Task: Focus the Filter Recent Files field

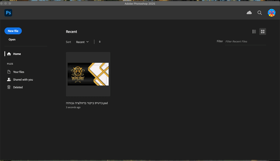Action: 245,42
